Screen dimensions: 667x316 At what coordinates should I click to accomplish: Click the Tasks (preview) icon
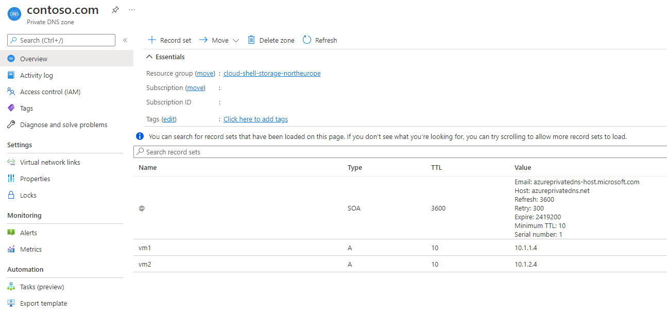pyautogui.click(x=11, y=287)
